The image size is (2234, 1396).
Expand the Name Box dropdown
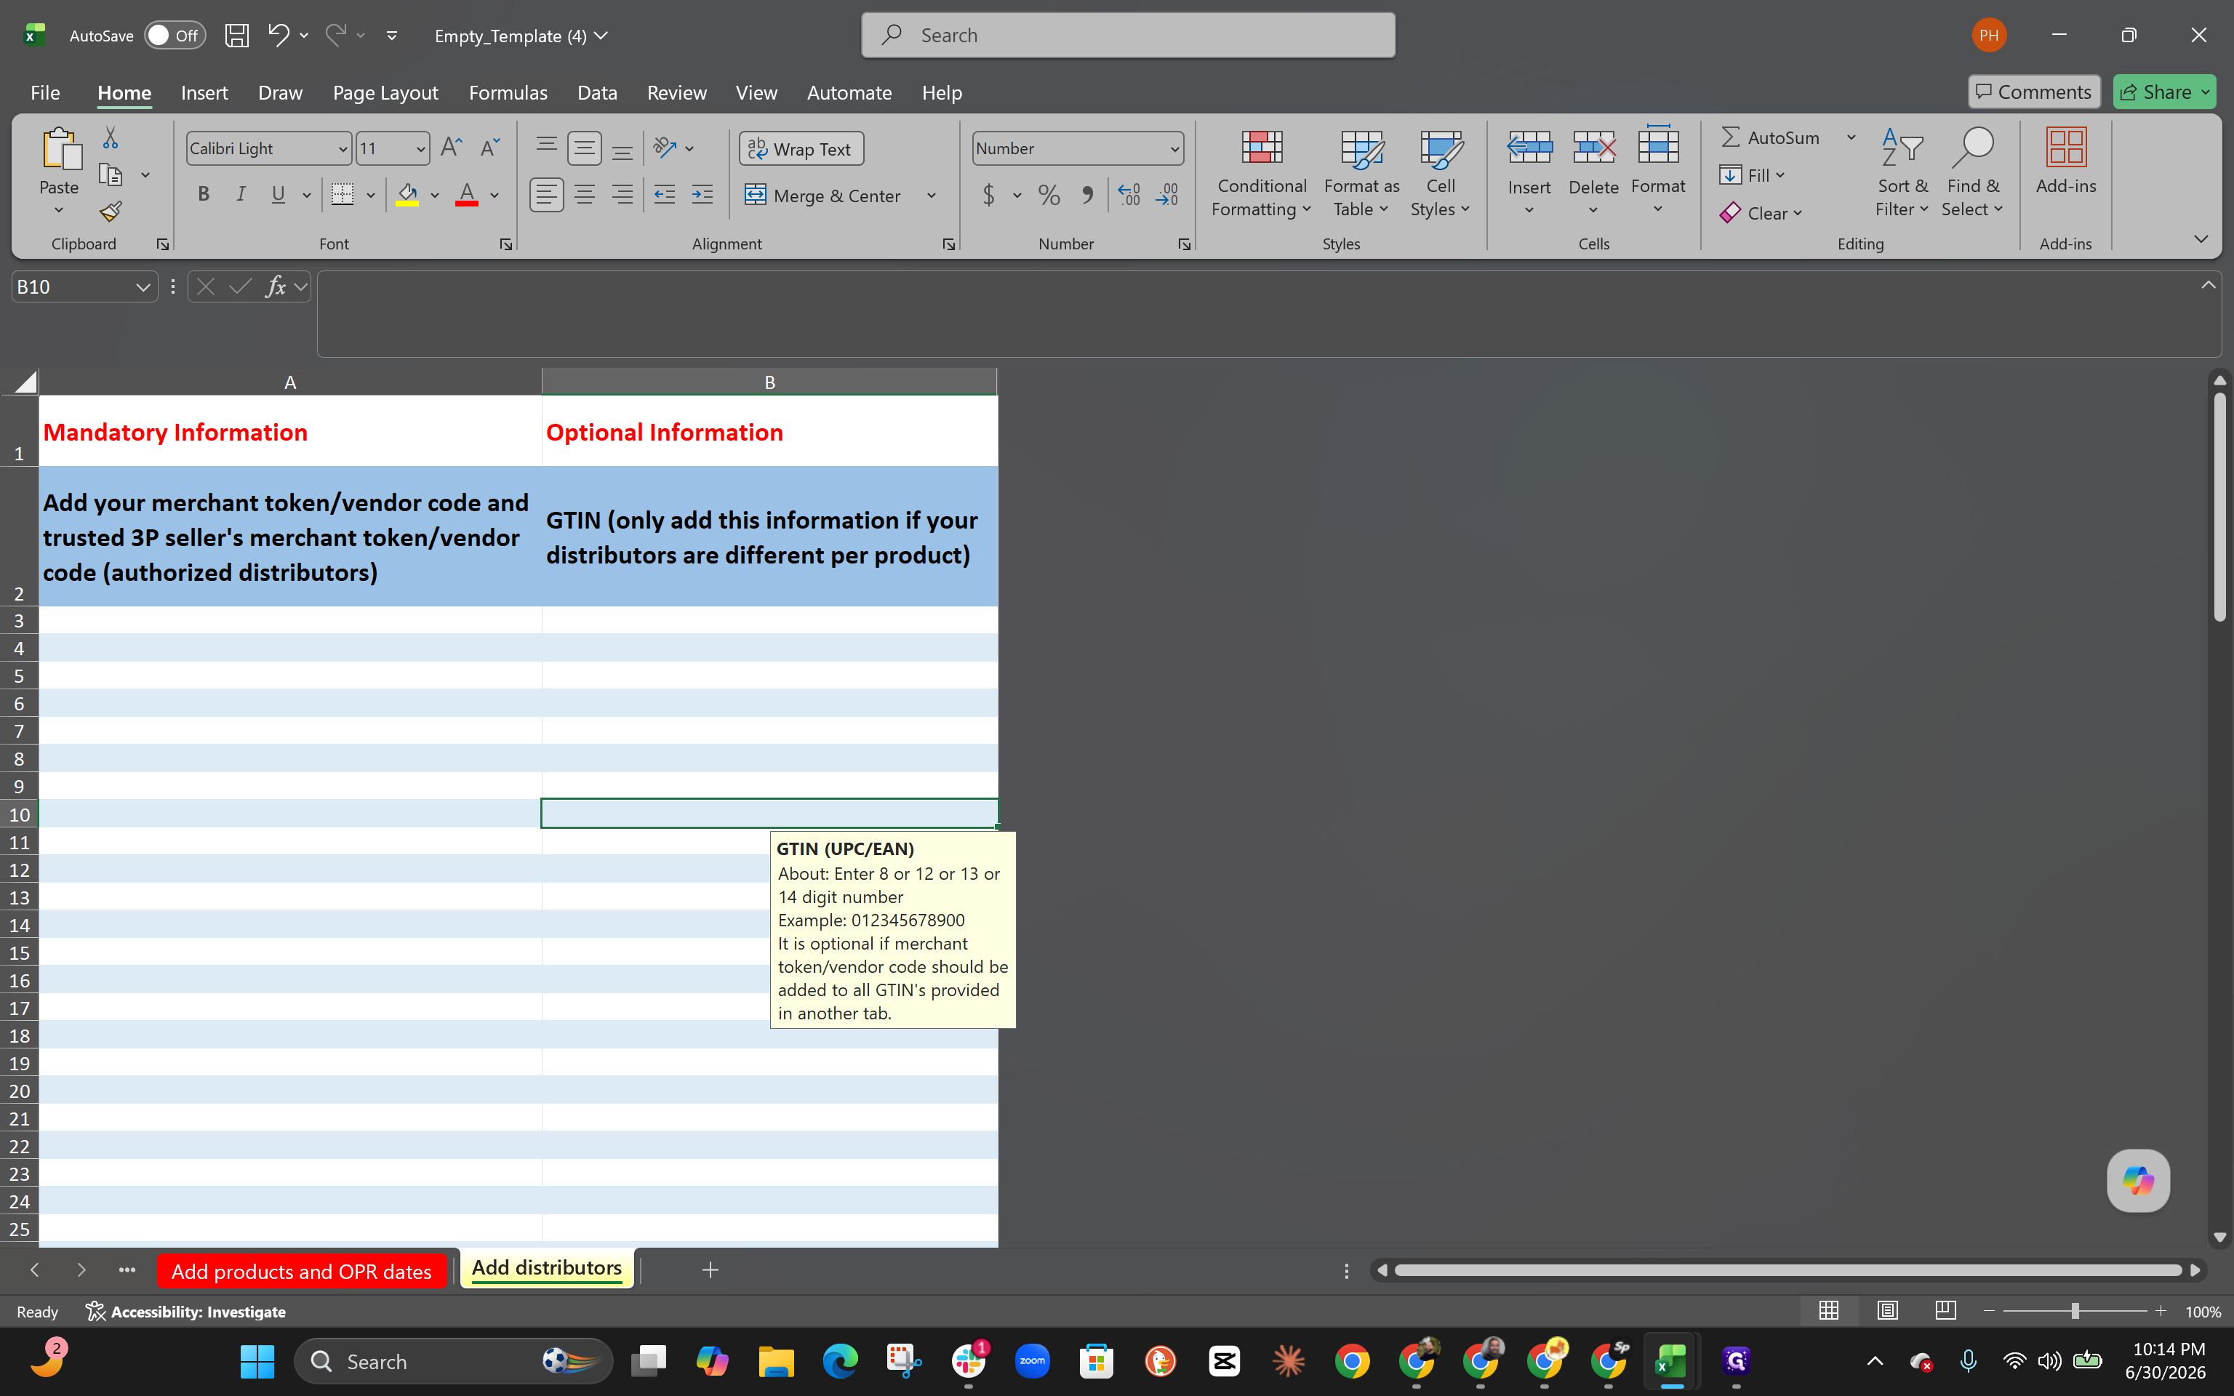click(143, 287)
